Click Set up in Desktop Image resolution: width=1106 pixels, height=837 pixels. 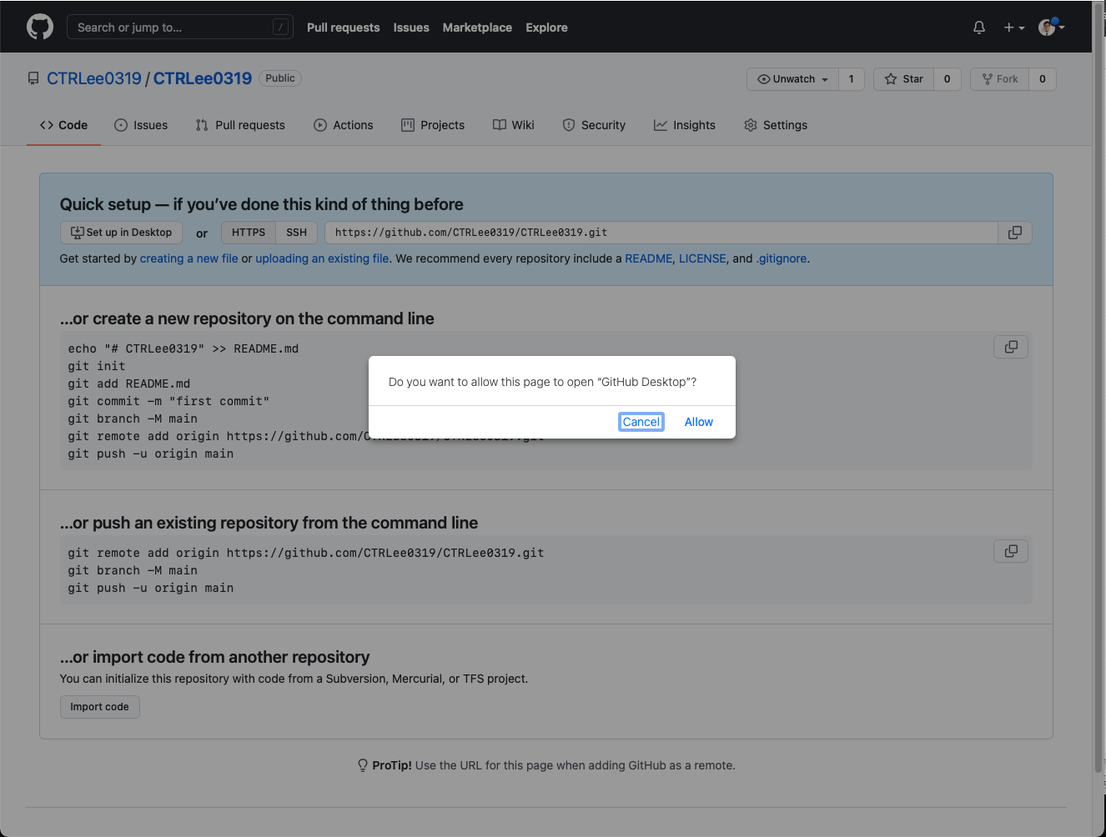[x=122, y=233]
